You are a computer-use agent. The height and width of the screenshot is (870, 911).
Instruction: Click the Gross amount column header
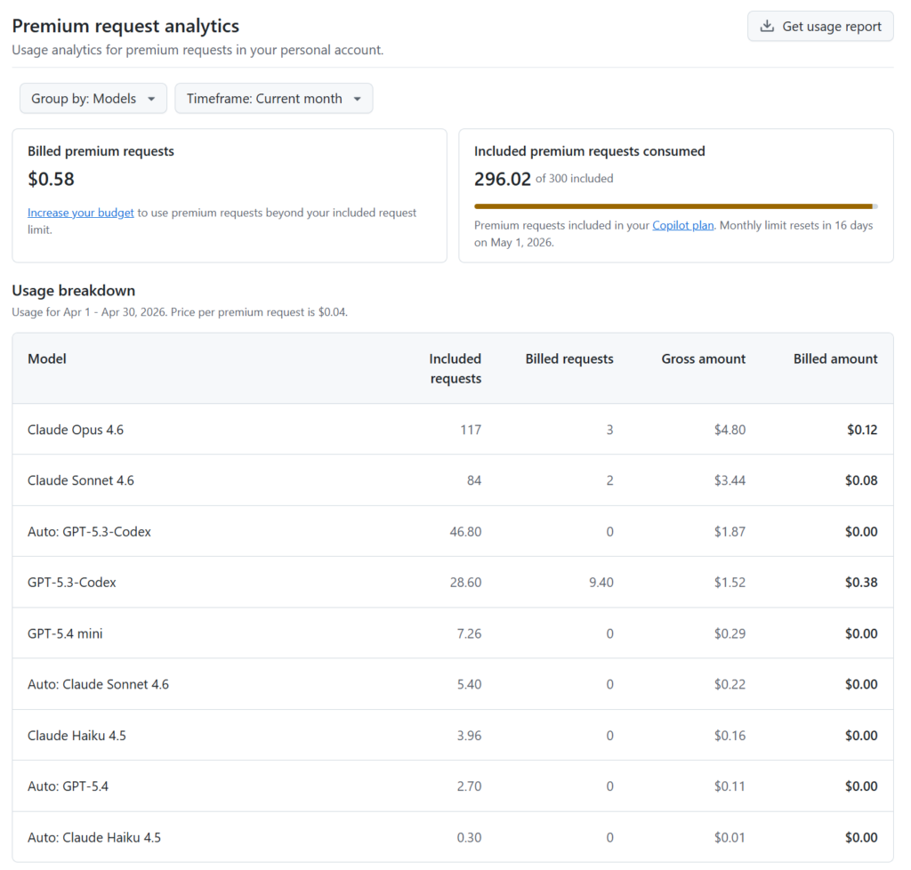click(703, 358)
